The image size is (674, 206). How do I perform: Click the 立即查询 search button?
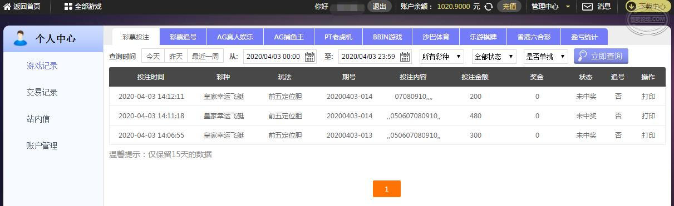[x=601, y=56]
